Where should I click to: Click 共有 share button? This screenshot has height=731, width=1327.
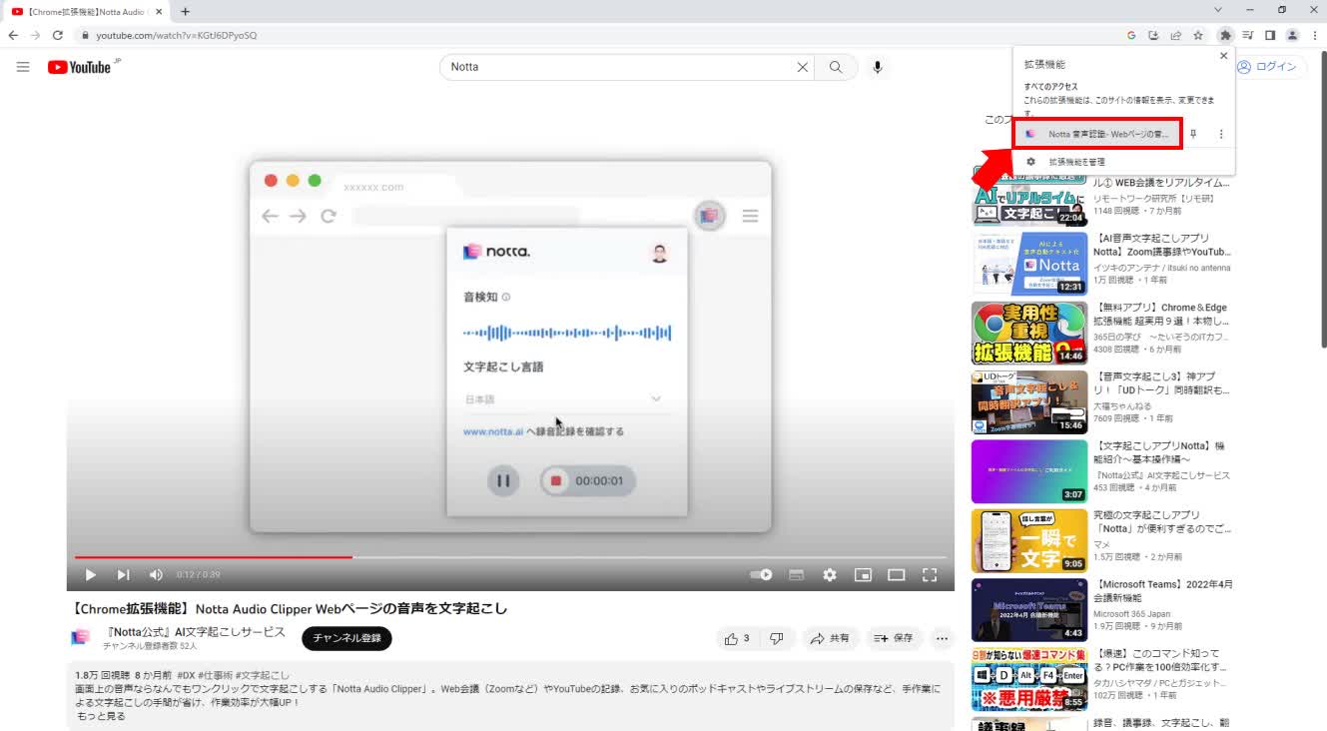click(830, 638)
